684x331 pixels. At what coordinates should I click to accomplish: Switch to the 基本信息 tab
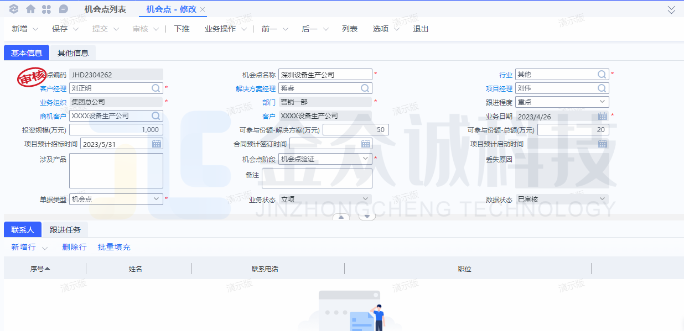(27, 53)
